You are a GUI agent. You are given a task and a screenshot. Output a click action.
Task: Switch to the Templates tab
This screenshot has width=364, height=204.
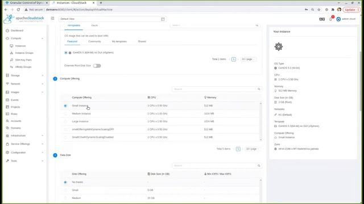coord(74,25)
